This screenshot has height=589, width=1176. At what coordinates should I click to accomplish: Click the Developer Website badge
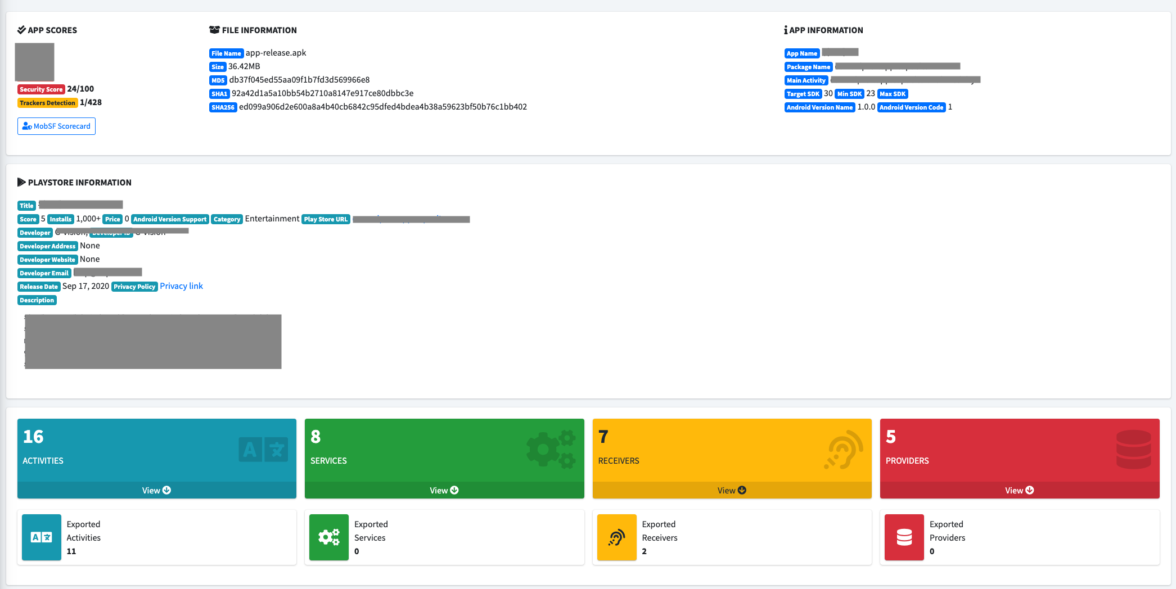coord(47,260)
